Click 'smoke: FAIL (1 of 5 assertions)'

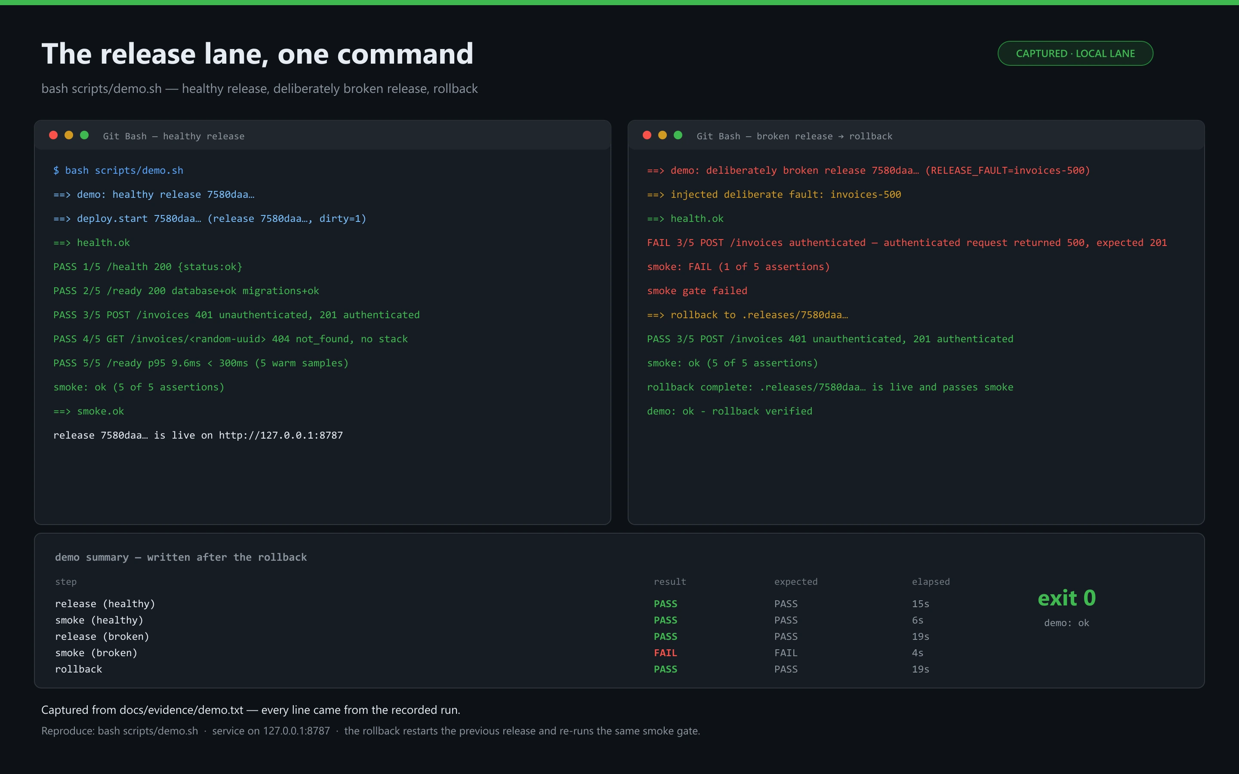pos(738,267)
